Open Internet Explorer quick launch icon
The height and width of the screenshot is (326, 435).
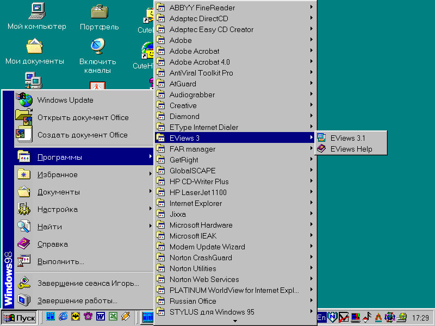(63, 317)
